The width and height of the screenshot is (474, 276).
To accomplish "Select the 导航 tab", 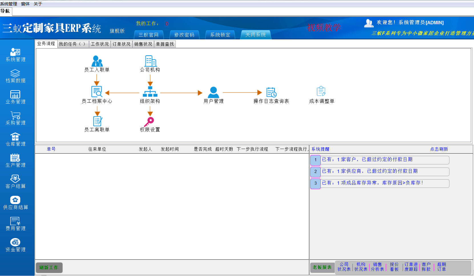I will [x=5, y=11].
